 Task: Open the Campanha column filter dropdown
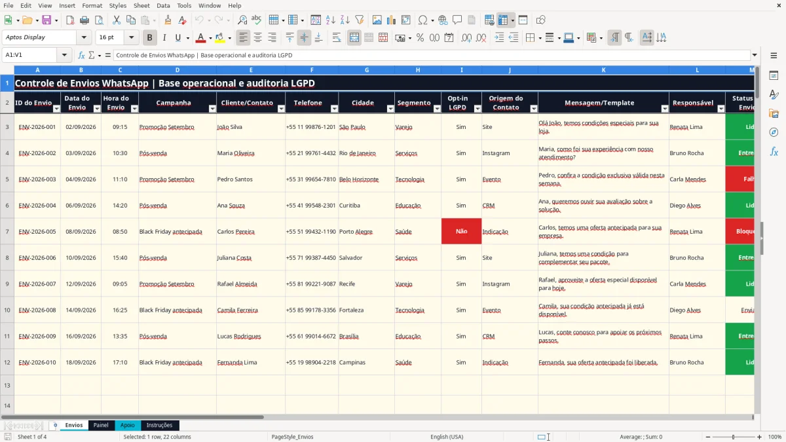[x=212, y=109]
